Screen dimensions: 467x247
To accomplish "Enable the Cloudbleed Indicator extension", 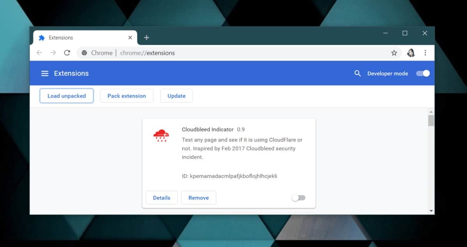I will point(298,198).
